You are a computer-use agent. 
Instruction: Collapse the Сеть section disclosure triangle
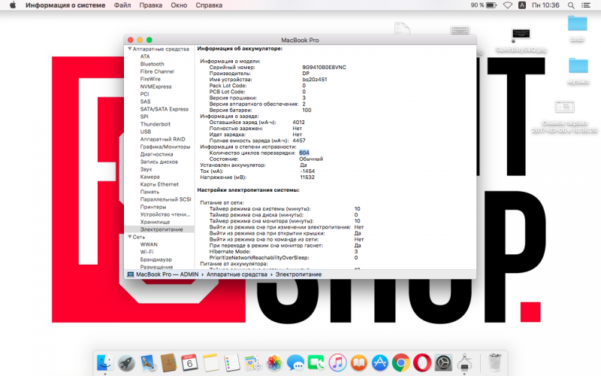[x=129, y=236]
